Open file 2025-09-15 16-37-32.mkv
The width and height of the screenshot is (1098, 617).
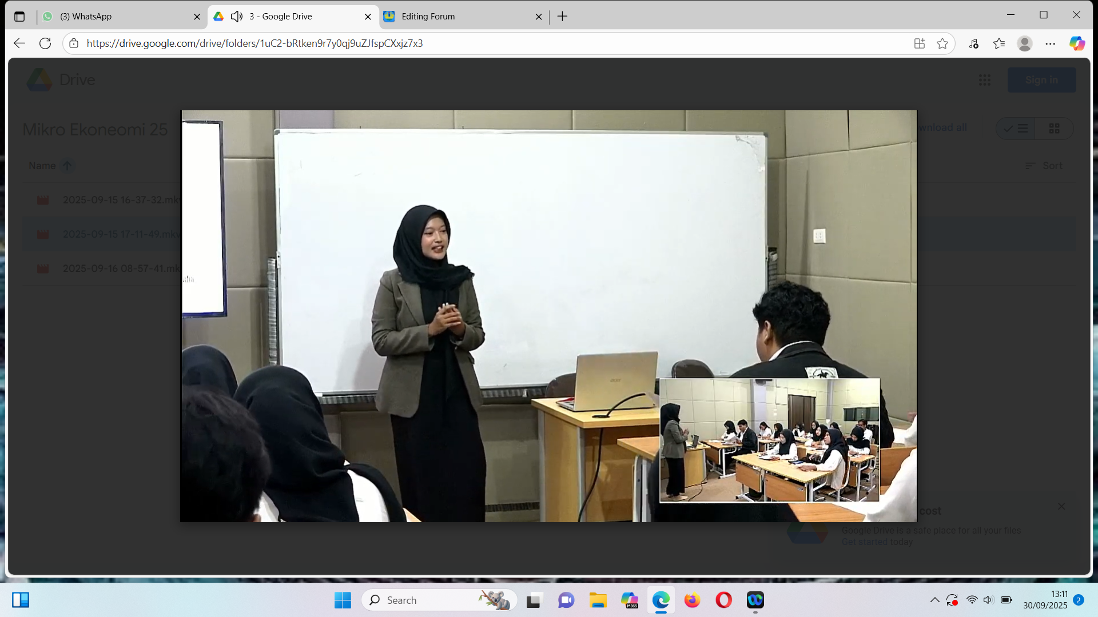point(120,200)
